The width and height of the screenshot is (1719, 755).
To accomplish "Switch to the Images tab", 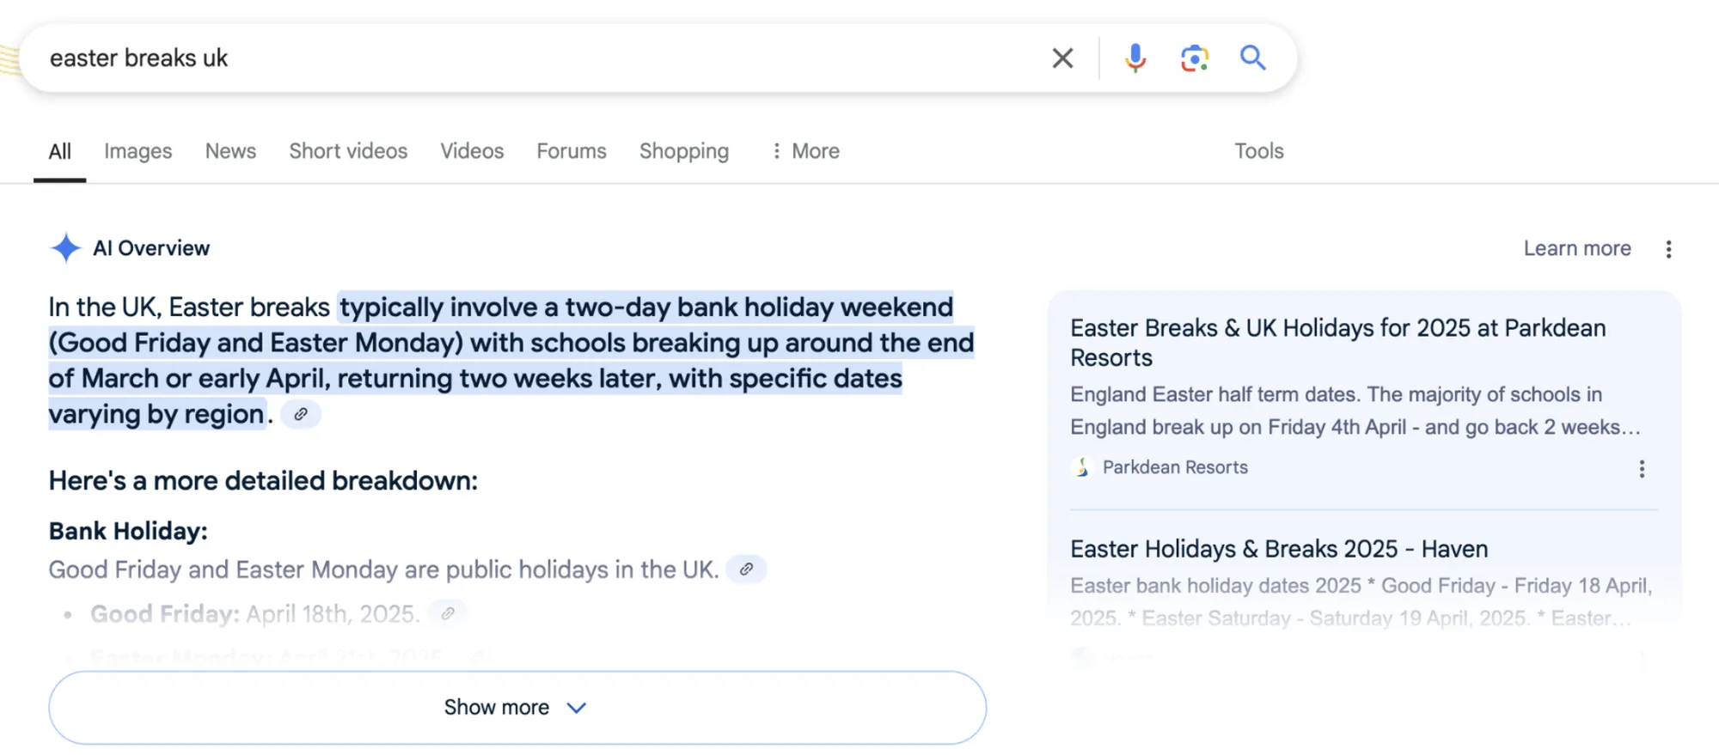I will pos(138,151).
